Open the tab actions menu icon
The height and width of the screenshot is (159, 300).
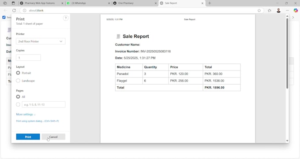point(13,3)
